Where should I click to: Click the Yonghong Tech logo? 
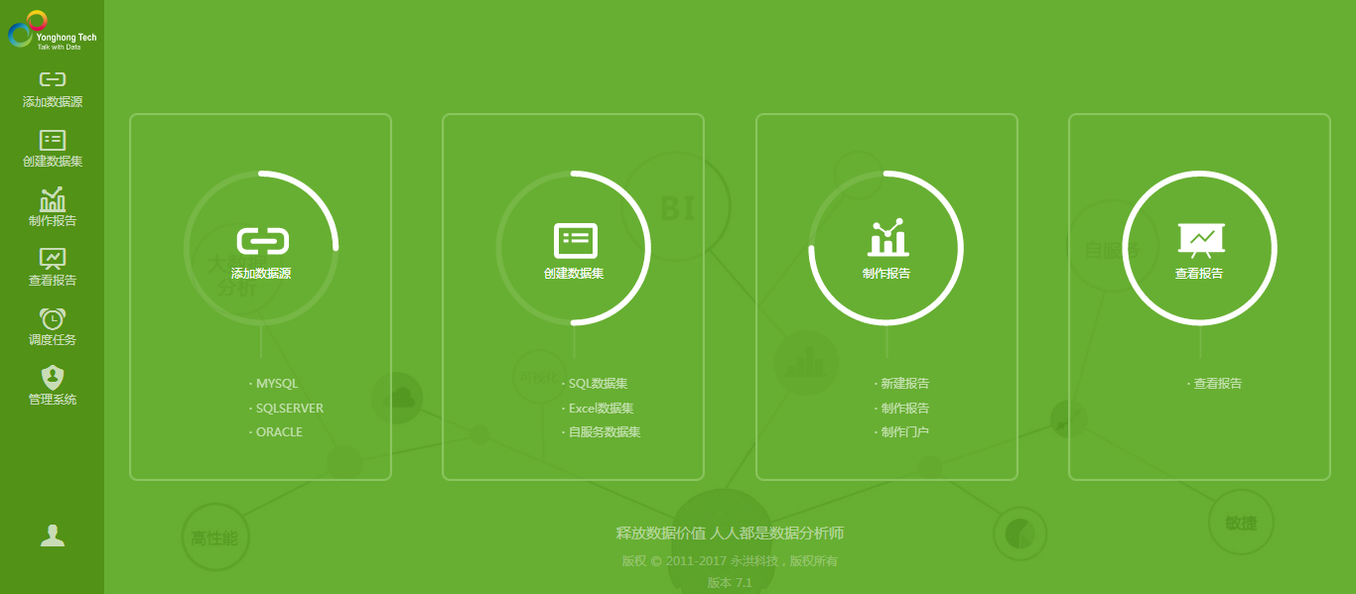point(52,31)
